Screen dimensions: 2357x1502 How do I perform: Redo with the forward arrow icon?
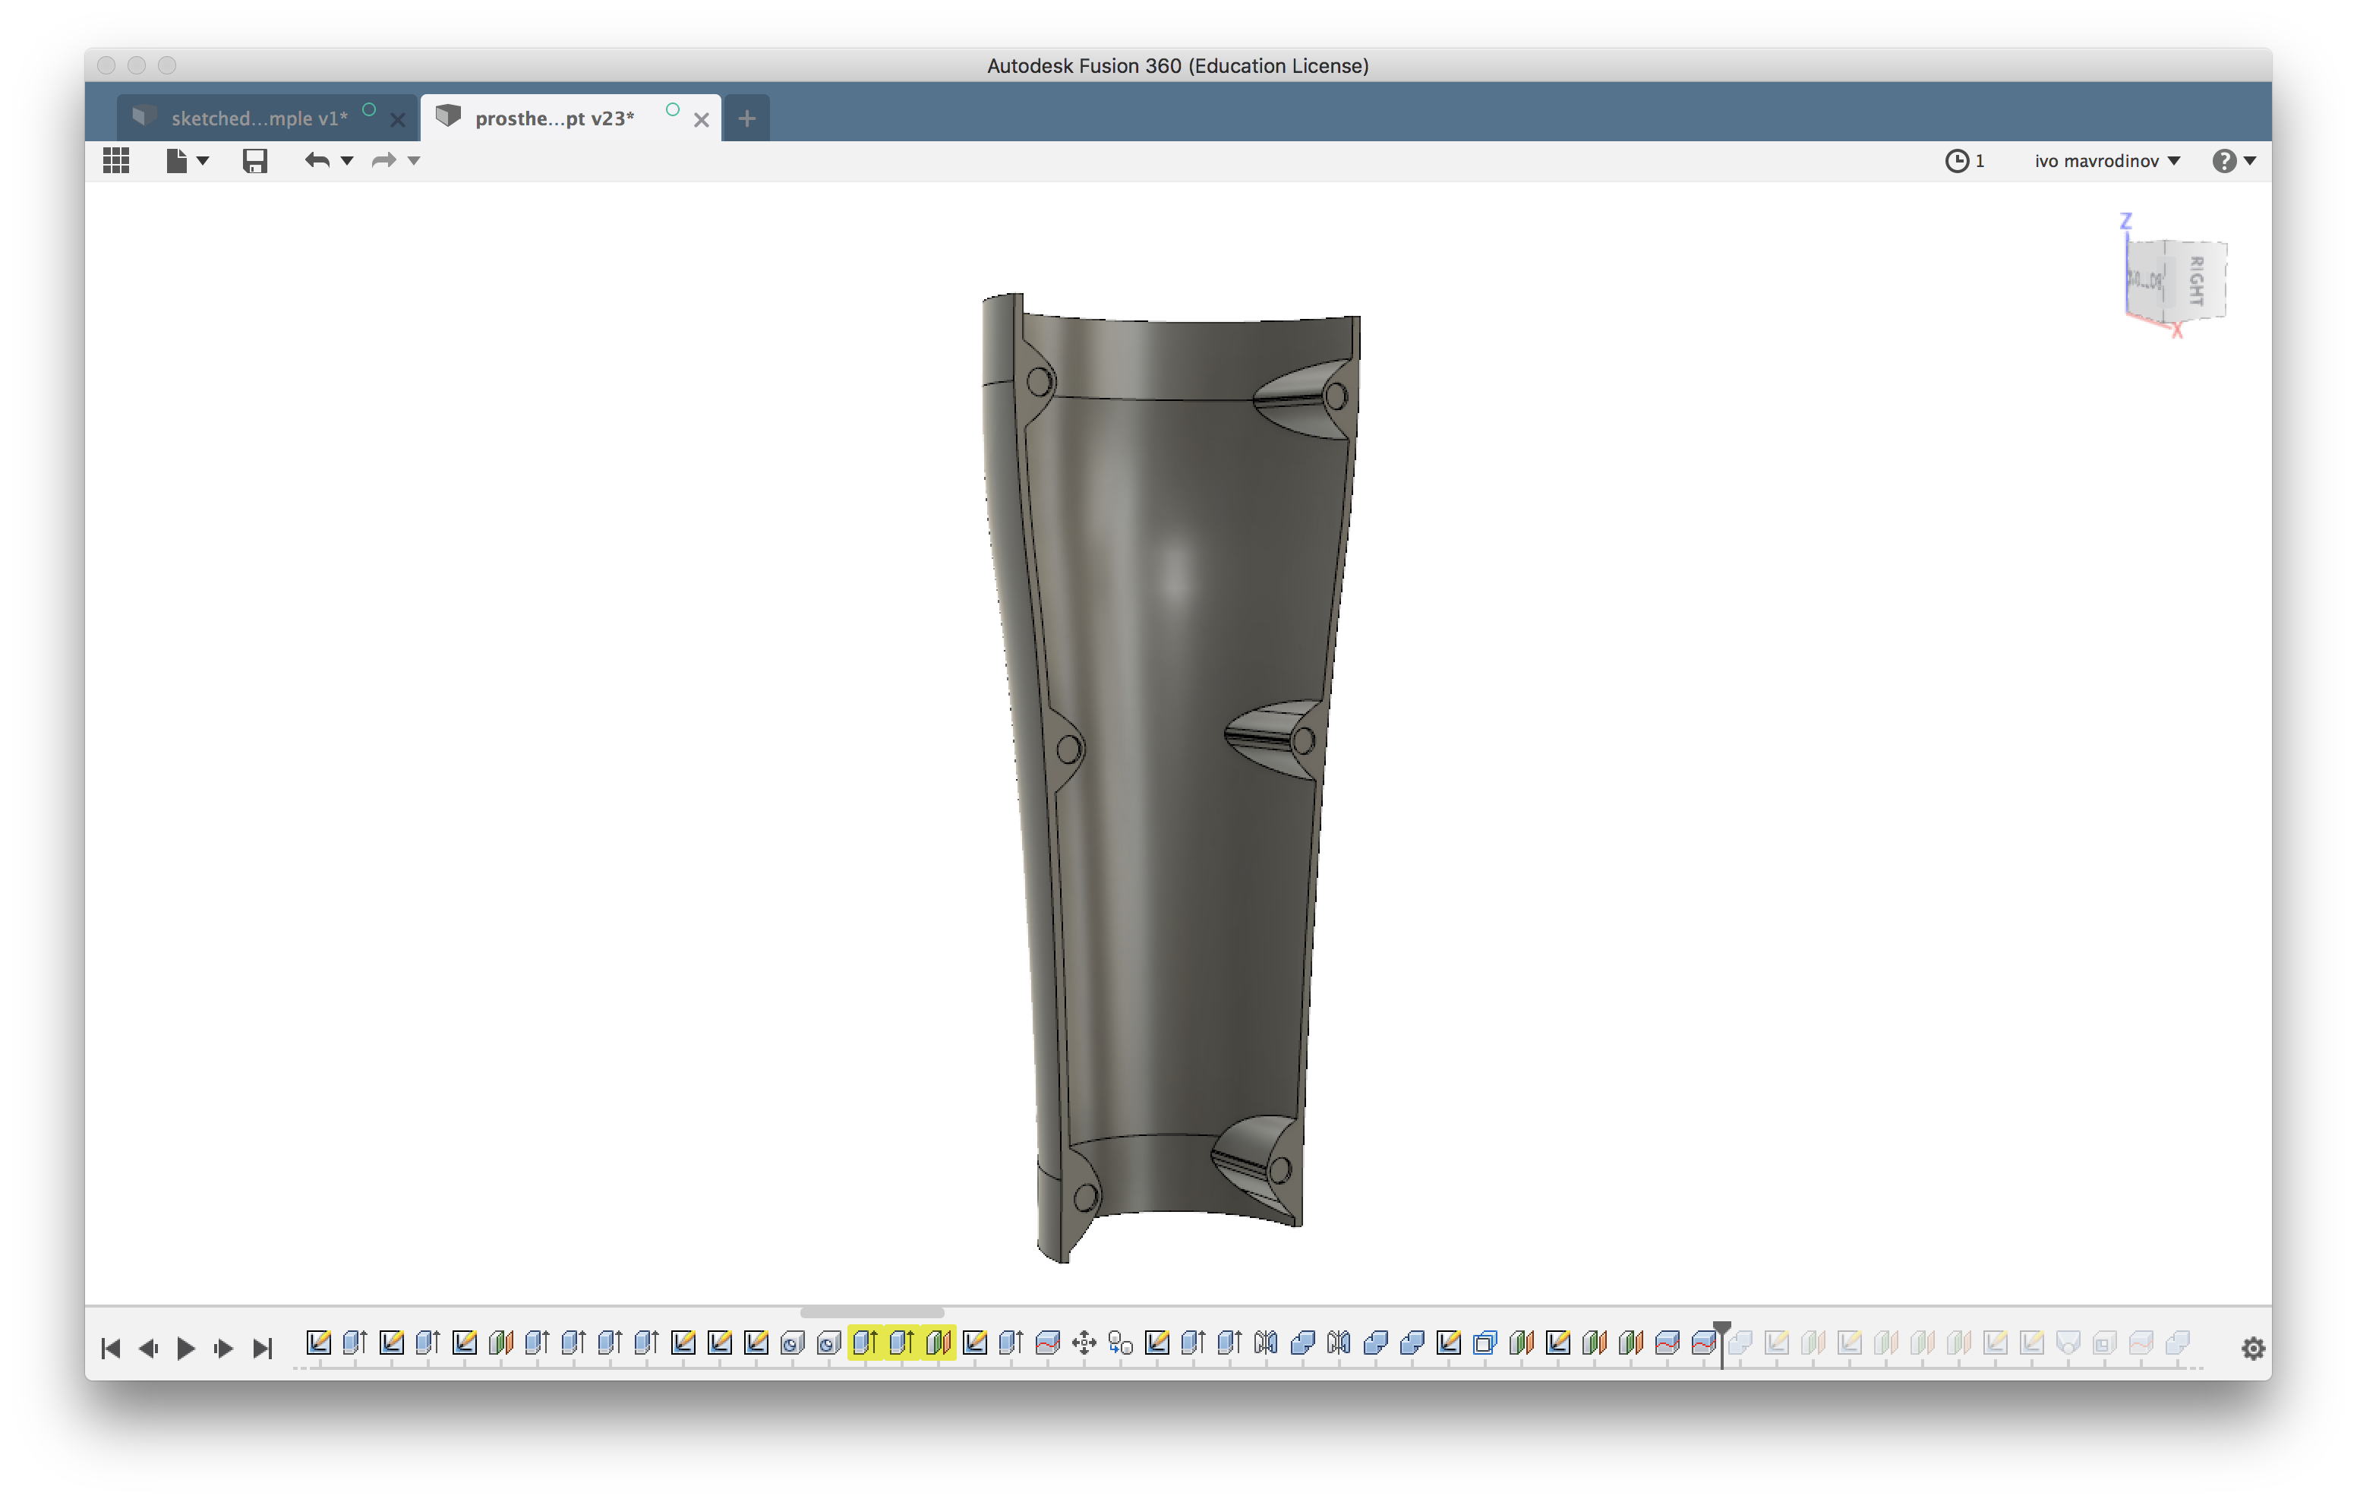click(383, 160)
